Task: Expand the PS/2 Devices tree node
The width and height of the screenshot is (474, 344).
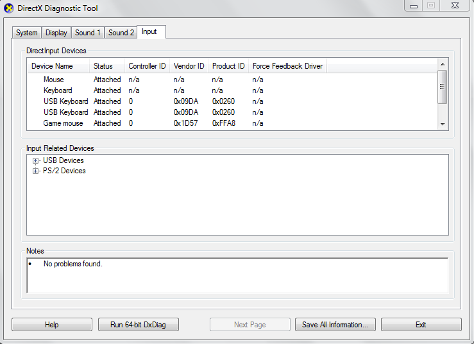Action: 35,171
